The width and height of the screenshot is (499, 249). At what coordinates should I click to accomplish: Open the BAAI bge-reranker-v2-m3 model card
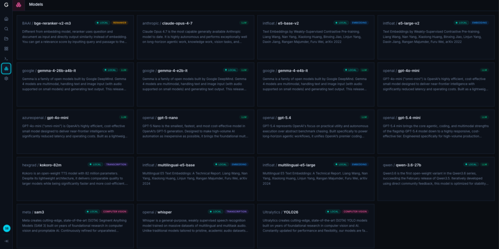pyautogui.click(x=75, y=37)
